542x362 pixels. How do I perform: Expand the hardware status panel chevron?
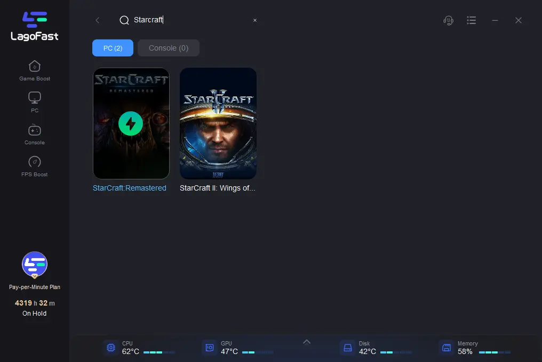click(307, 342)
